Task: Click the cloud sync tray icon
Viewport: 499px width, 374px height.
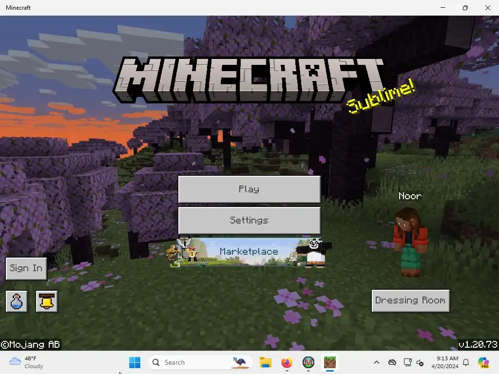Action: click(392, 362)
